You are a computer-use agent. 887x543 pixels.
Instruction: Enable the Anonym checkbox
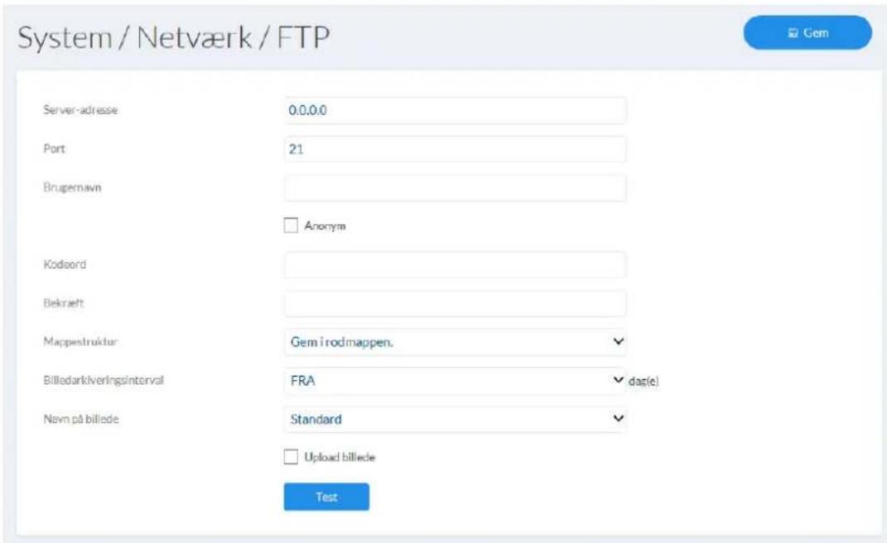click(291, 225)
